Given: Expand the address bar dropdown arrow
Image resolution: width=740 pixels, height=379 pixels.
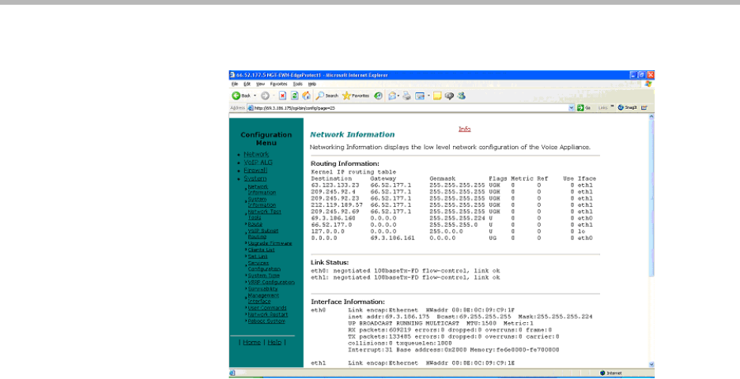Looking at the screenshot, I should [572, 107].
